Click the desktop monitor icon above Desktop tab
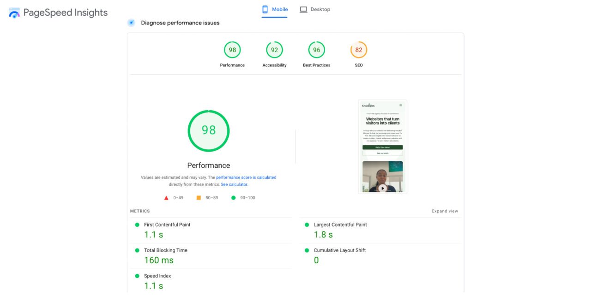The height and width of the screenshot is (295, 591). click(x=303, y=9)
